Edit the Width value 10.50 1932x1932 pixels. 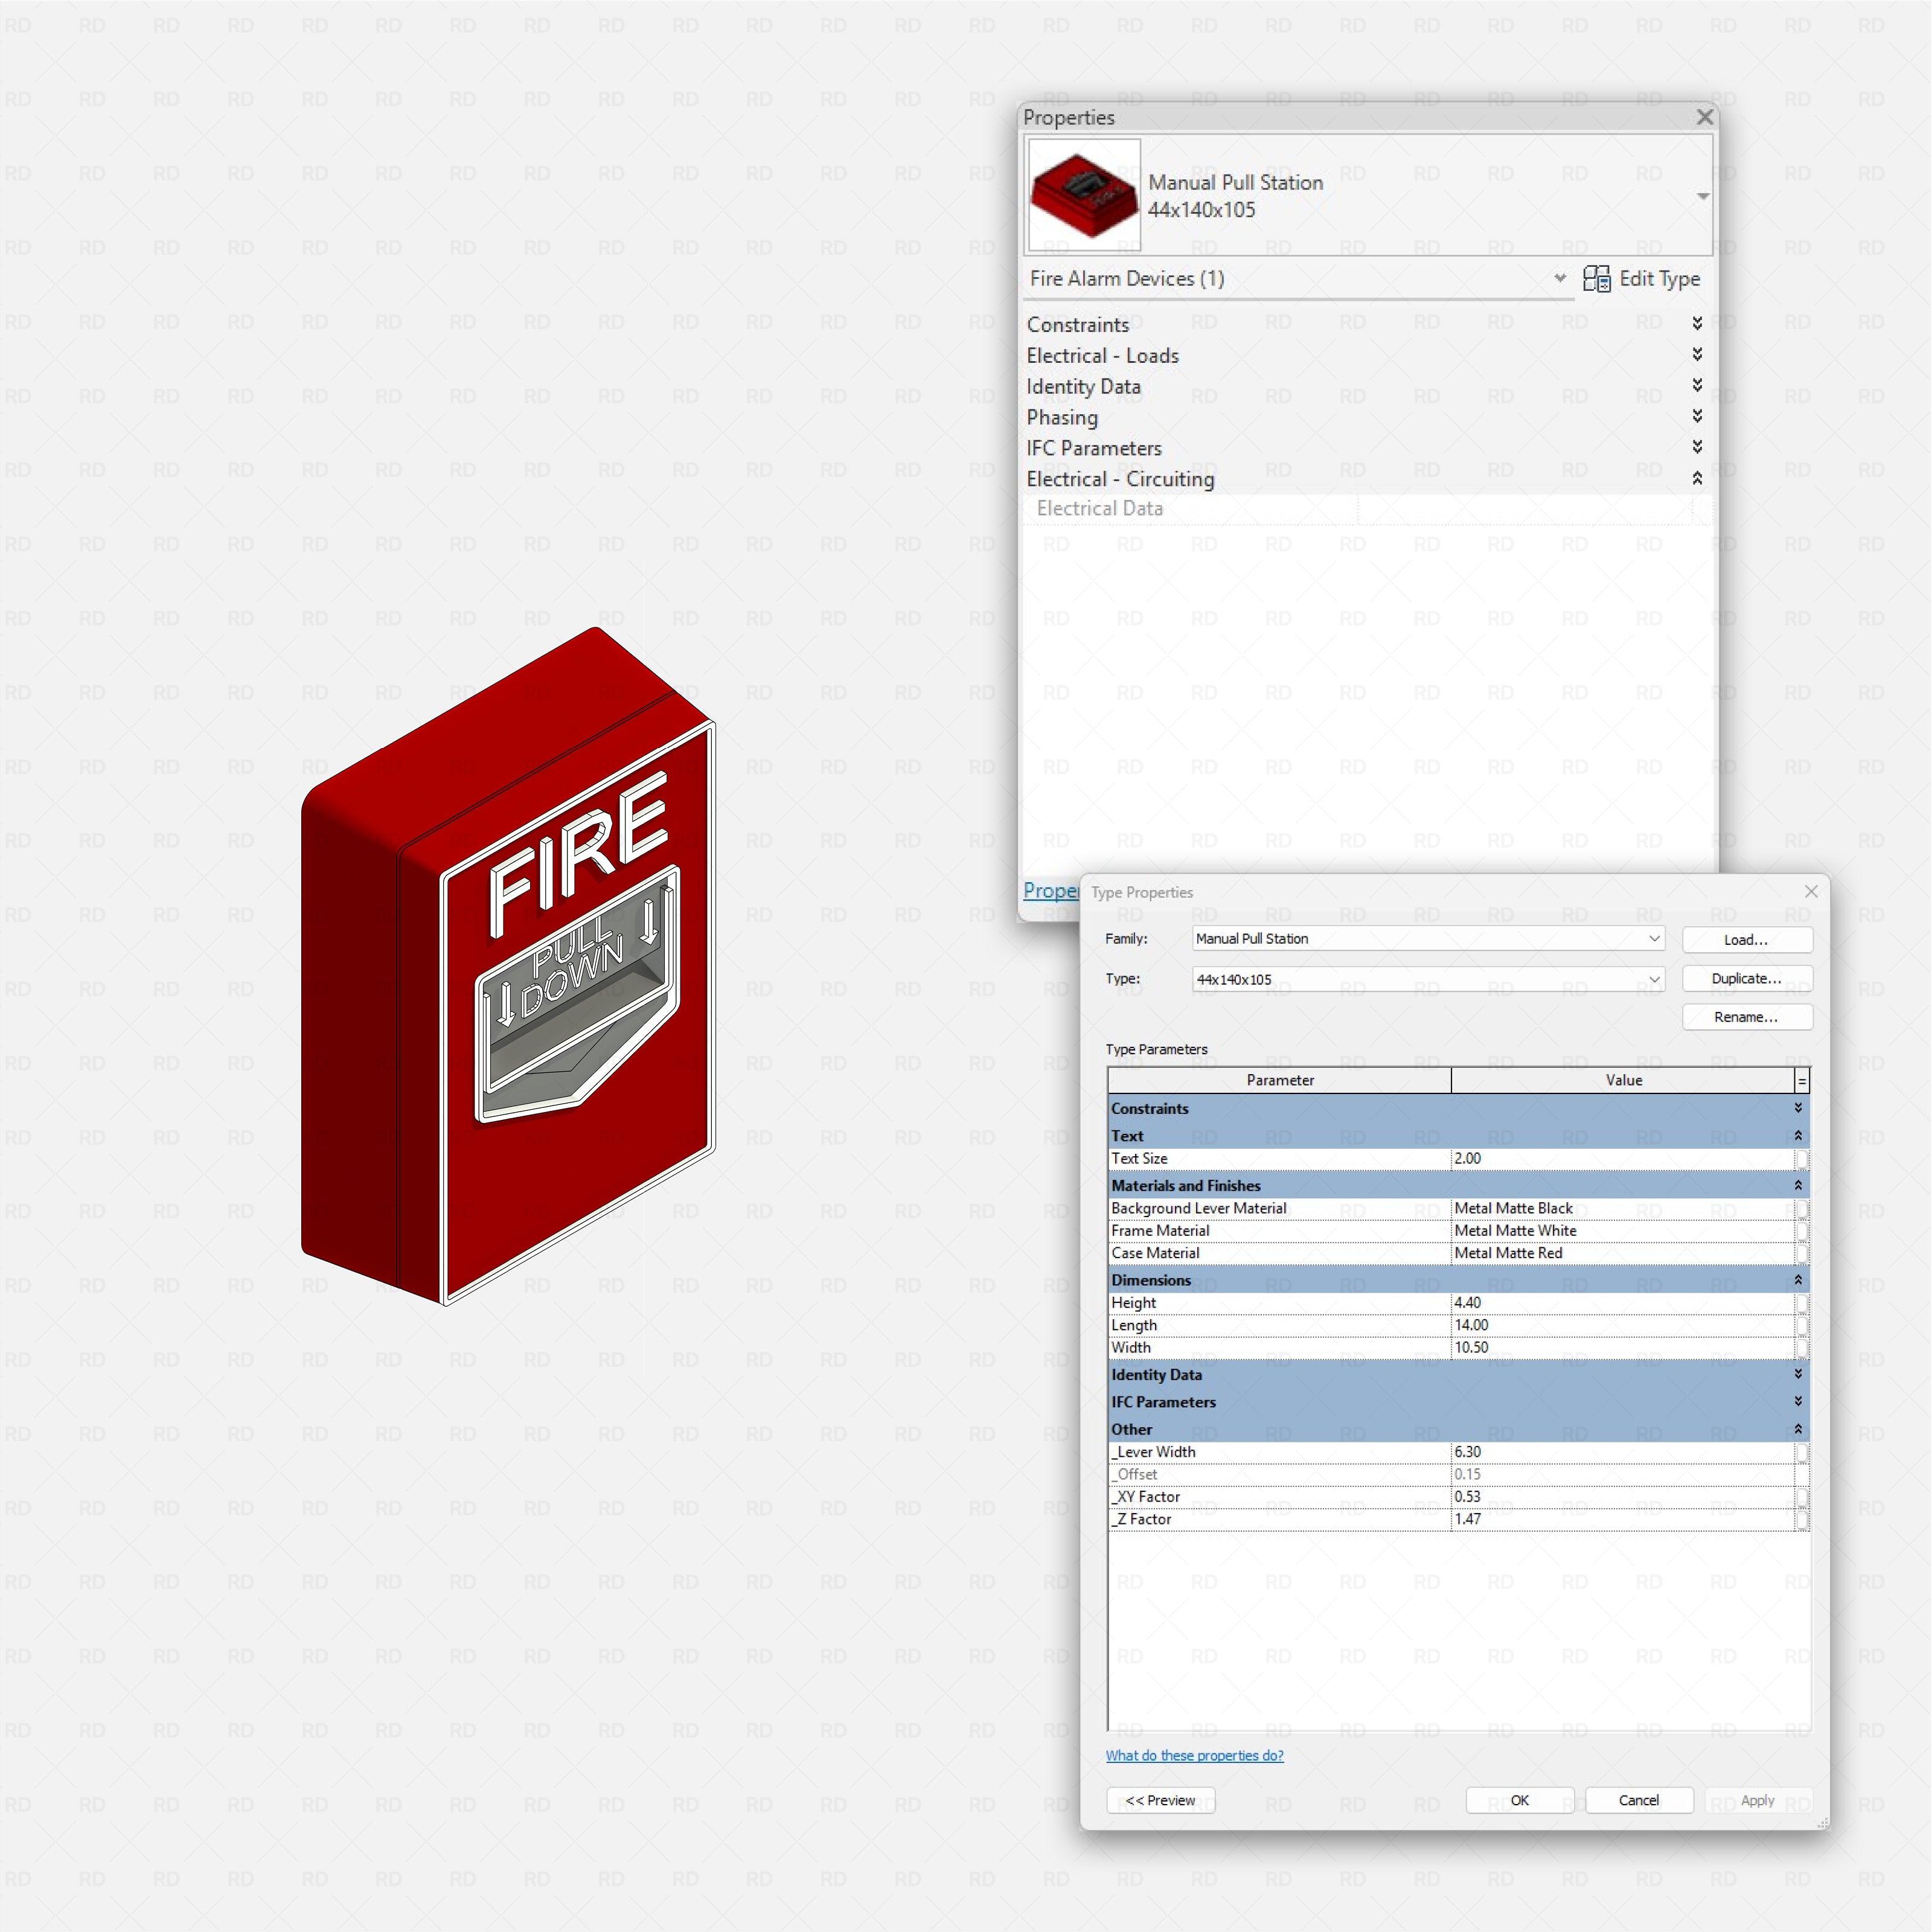[x=1622, y=1347]
